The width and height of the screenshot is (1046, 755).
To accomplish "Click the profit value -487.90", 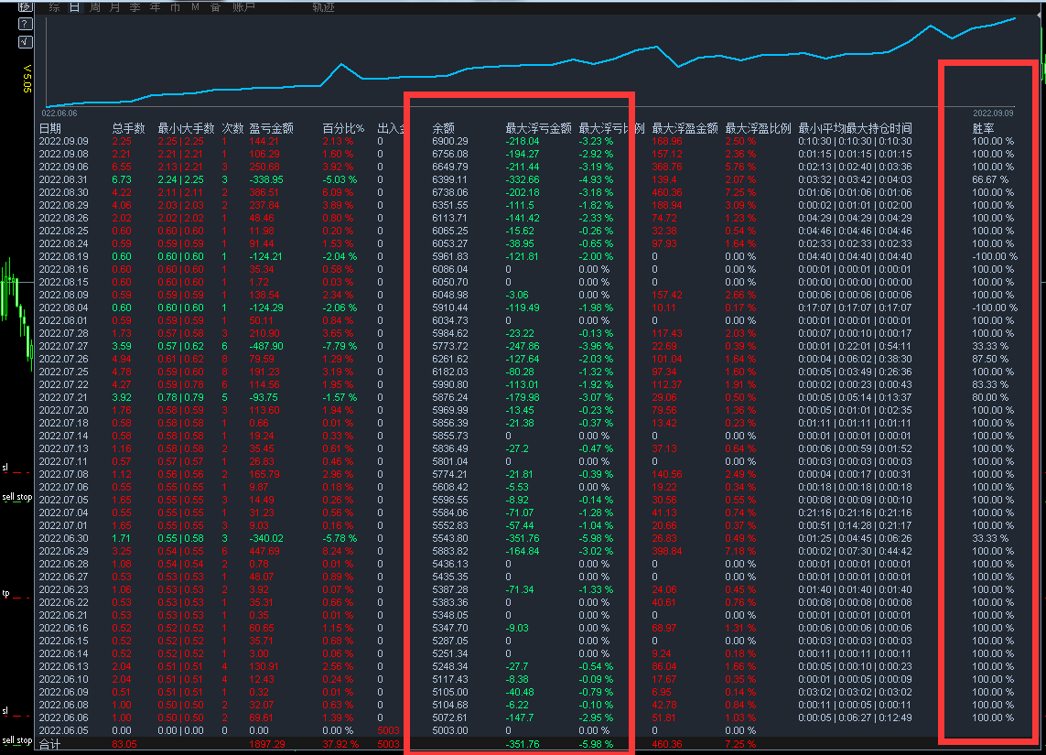I will (266, 346).
